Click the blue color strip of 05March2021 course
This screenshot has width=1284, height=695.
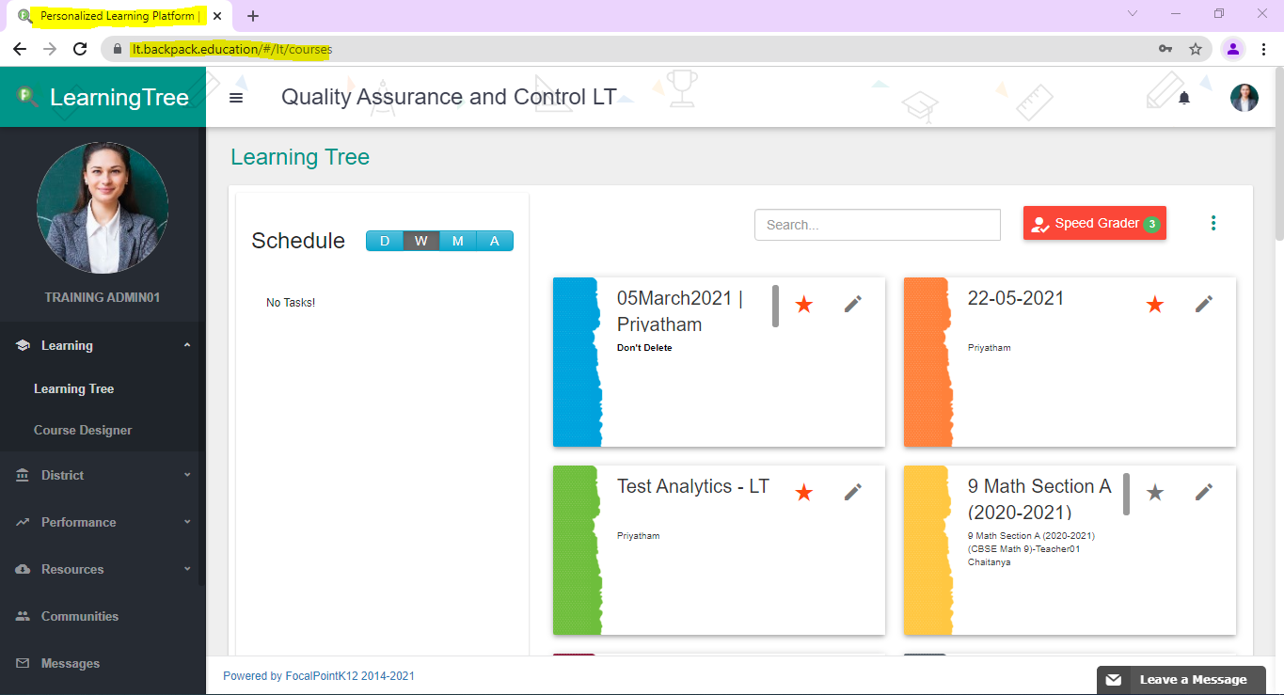(x=576, y=362)
